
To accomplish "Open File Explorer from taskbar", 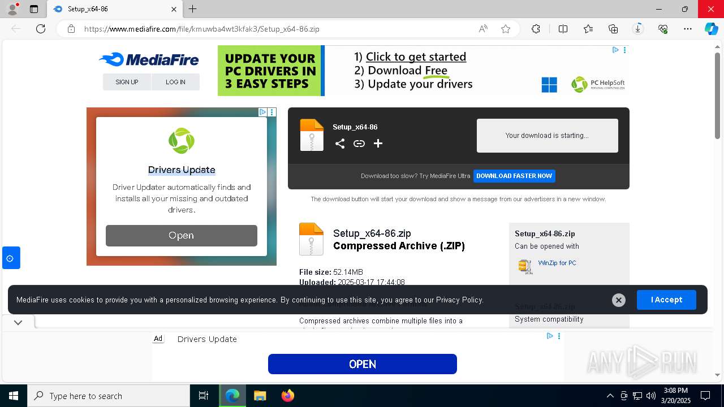I will (x=260, y=396).
